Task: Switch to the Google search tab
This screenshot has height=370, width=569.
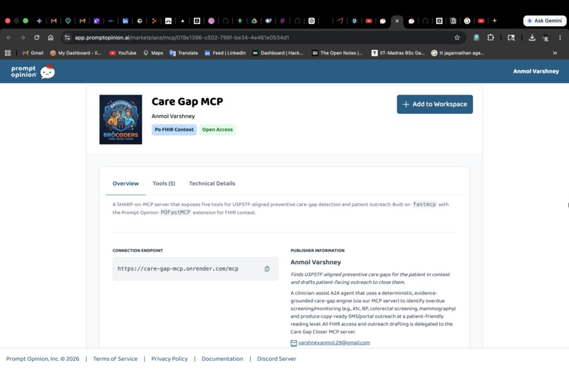Action: point(467,20)
